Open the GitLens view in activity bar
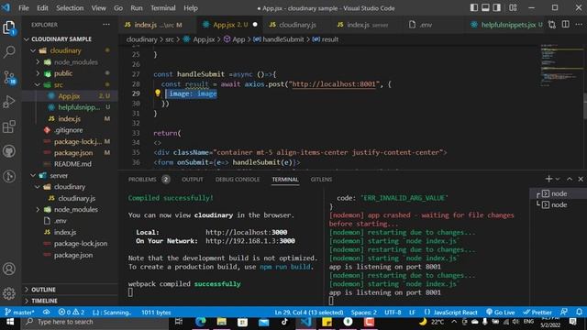 (x=9, y=176)
